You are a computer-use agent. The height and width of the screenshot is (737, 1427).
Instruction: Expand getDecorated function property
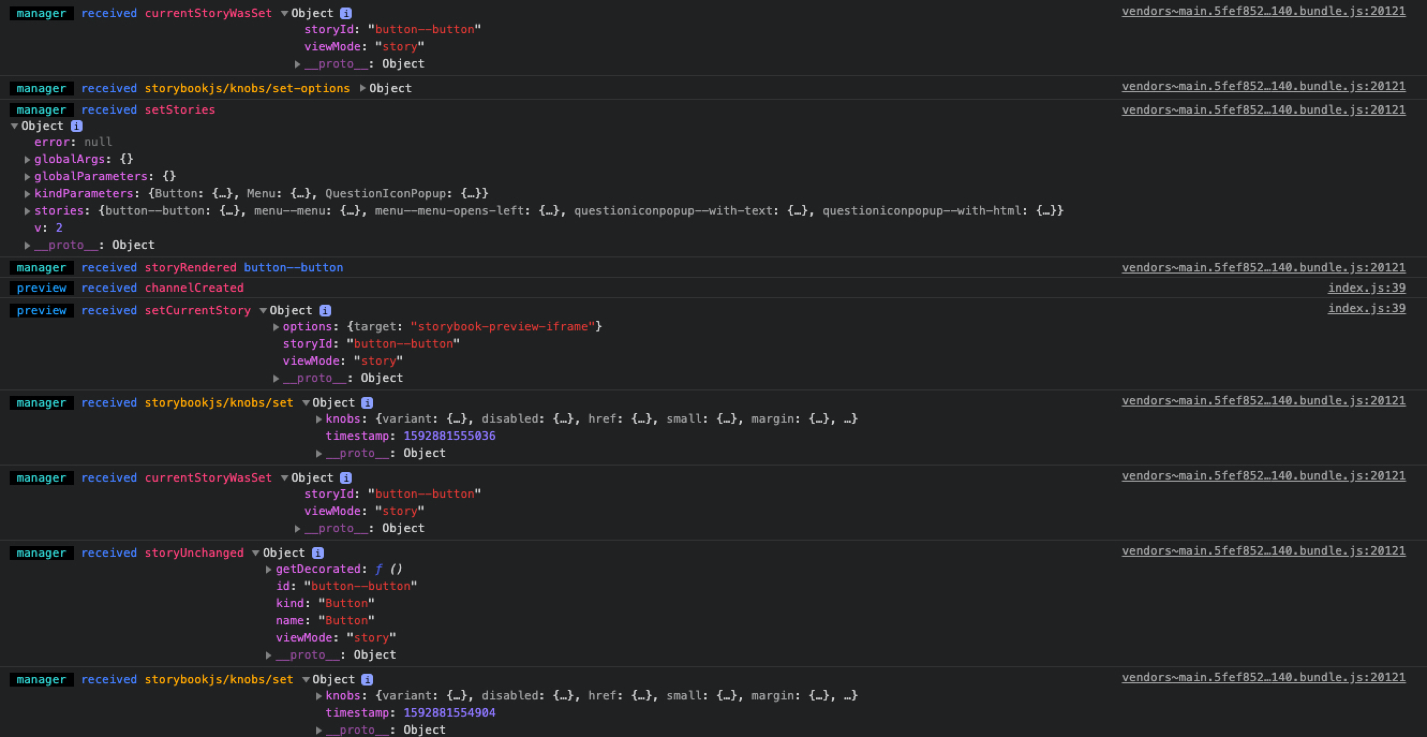pos(269,569)
